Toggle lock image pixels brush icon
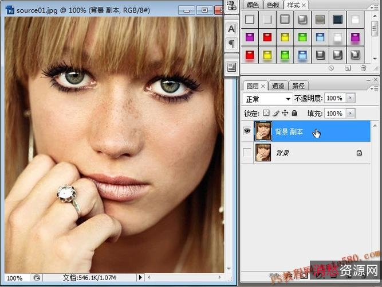This screenshot has height=287, width=382. (x=276, y=113)
